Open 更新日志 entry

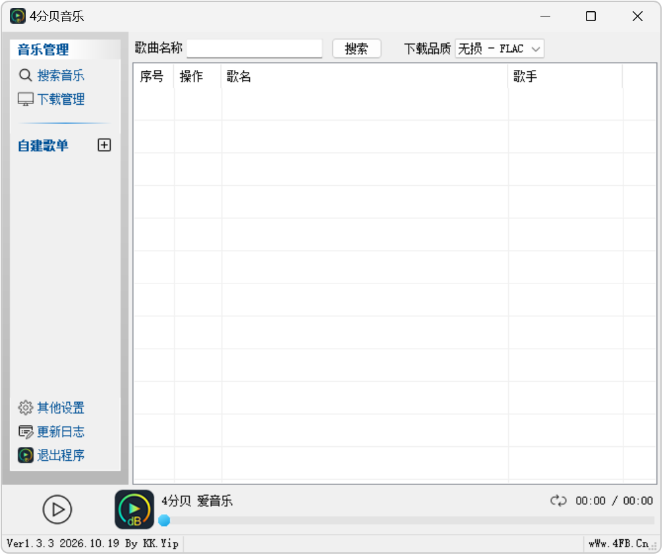click(61, 432)
